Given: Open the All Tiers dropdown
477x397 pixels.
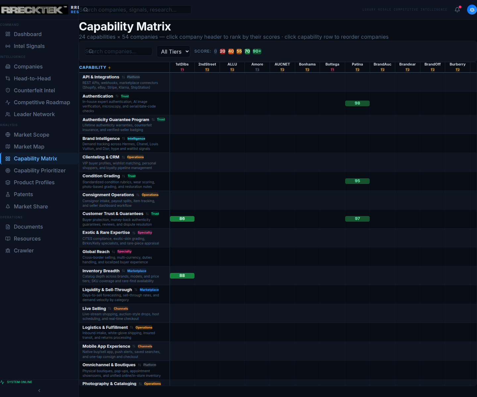Looking at the screenshot, I should click(173, 51).
